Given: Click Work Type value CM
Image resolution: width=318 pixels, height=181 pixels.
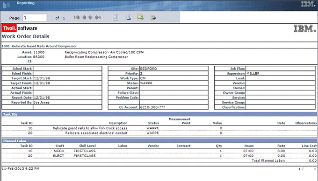Looking at the screenshot, I should tap(143, 78).
